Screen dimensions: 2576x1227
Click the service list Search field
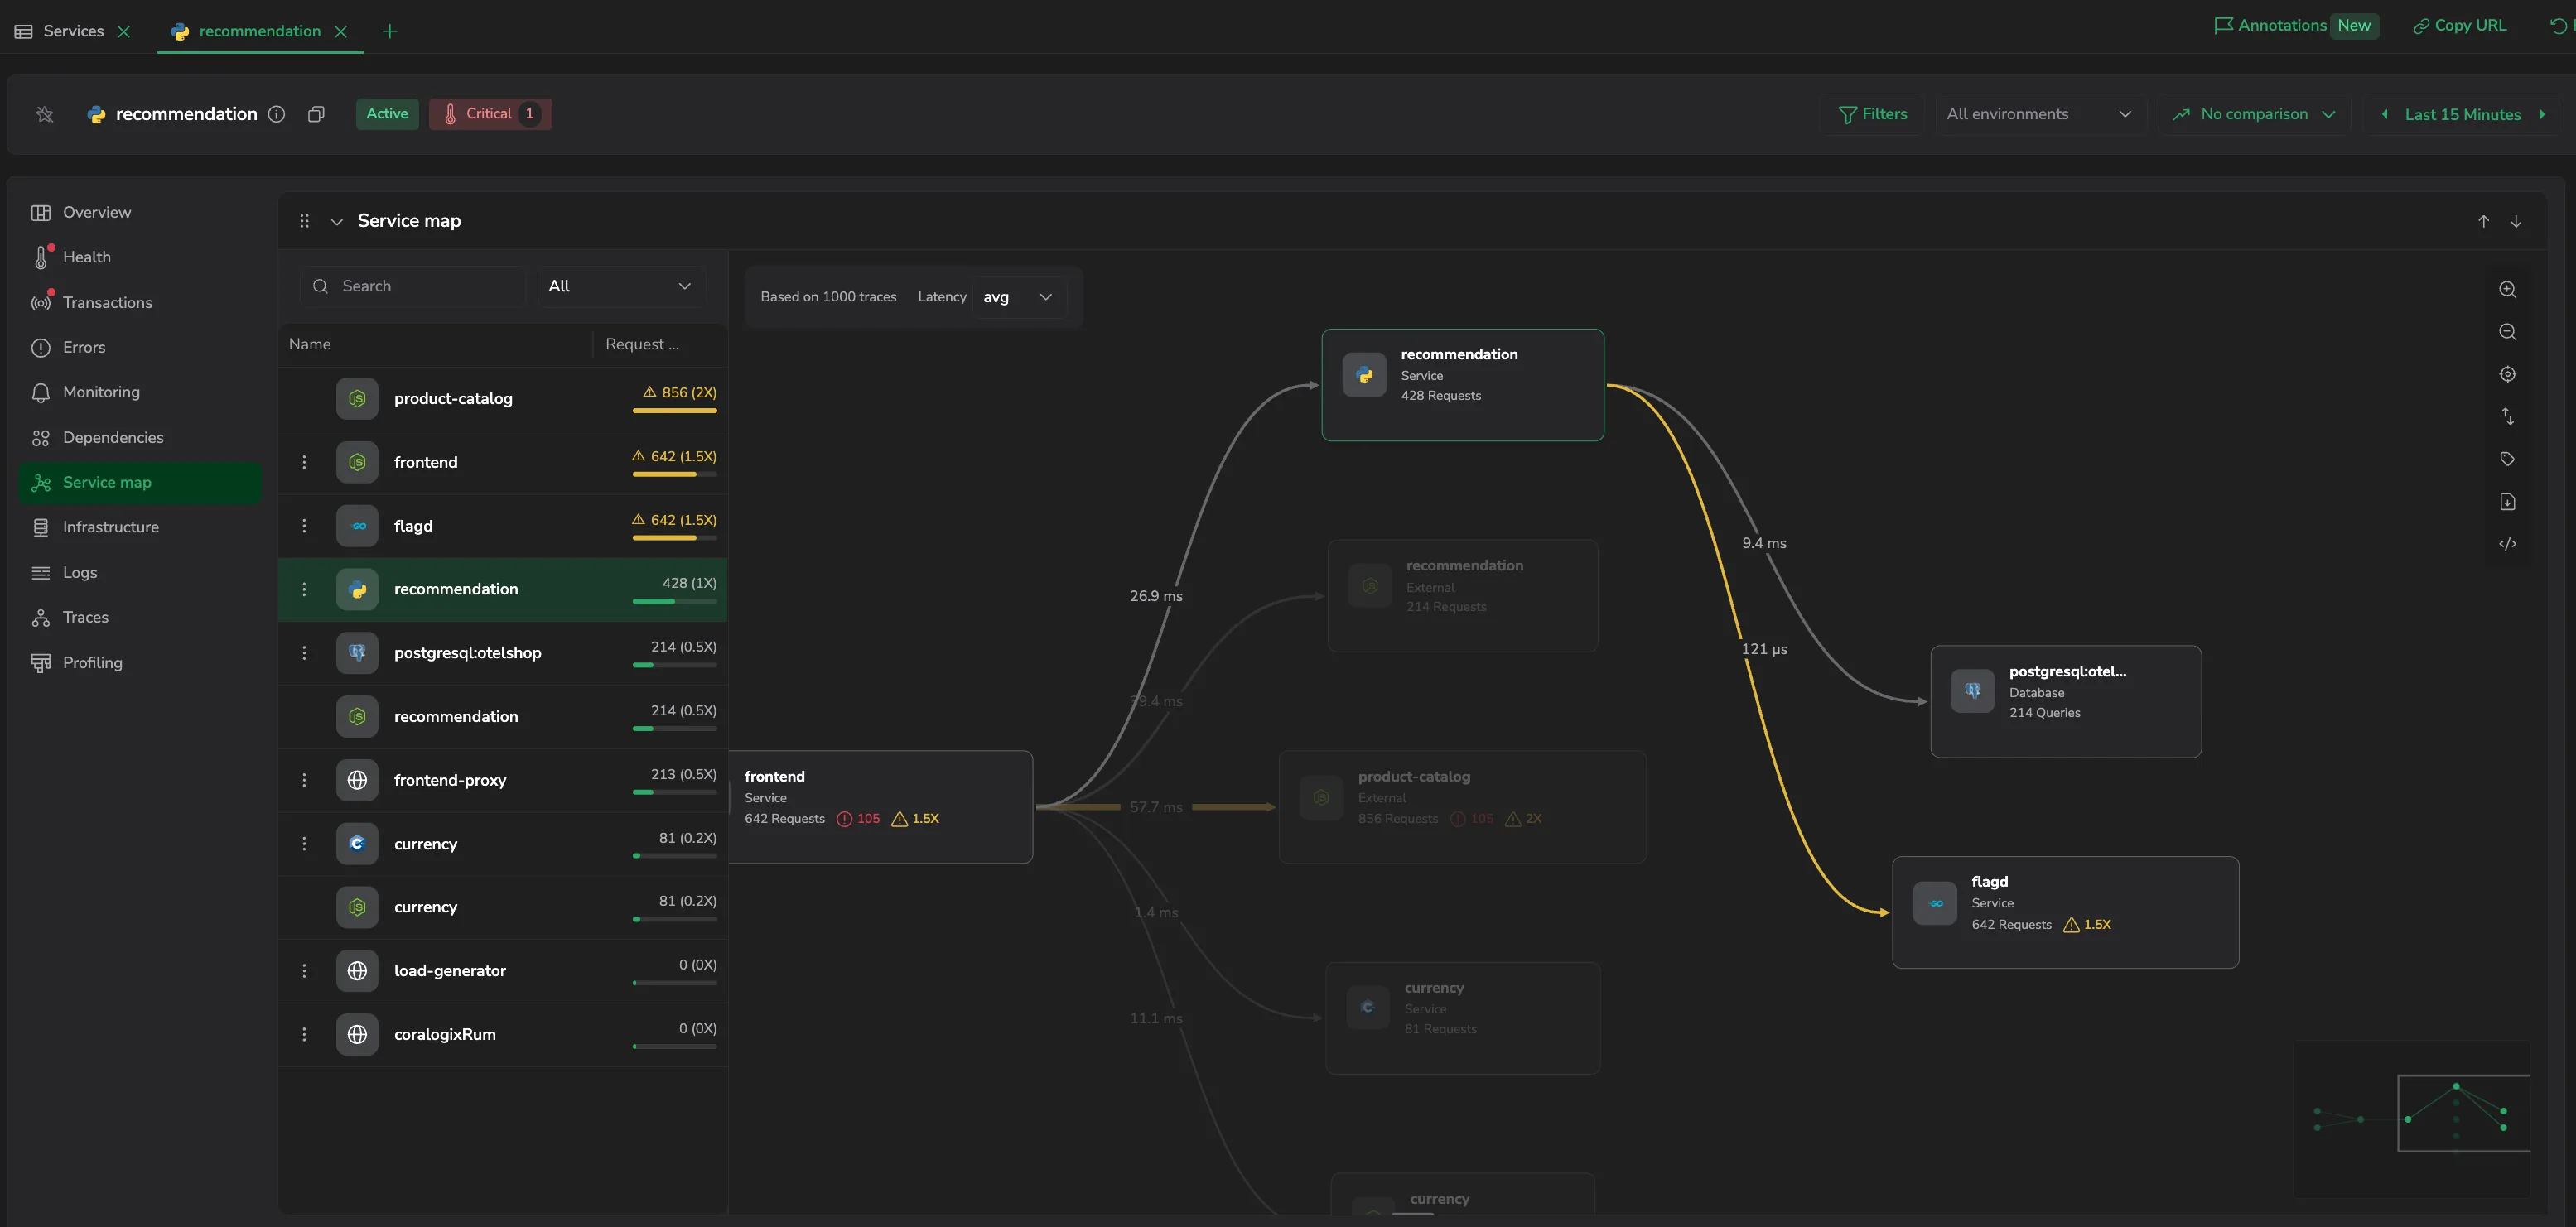pos(413,286)
